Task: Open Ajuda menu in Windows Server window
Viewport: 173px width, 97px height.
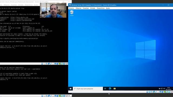Action: point(108,8)
